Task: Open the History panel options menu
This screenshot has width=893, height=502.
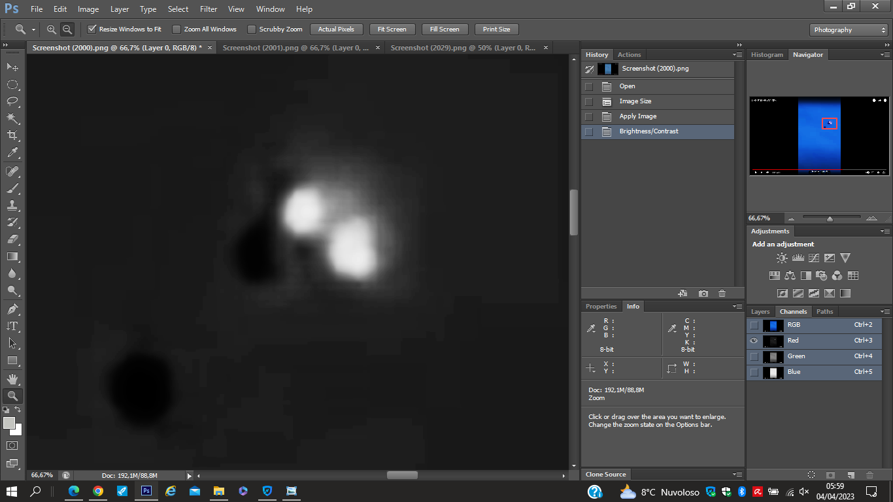Action: [737, 55]
